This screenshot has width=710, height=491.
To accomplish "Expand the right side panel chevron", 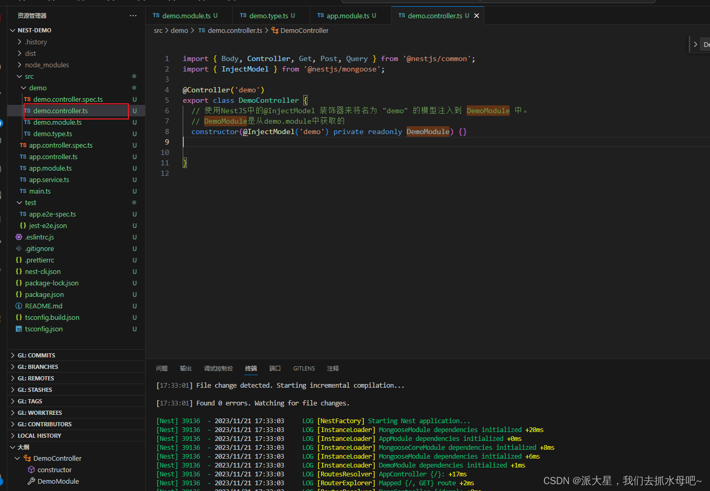I will [x=695, y=44].
